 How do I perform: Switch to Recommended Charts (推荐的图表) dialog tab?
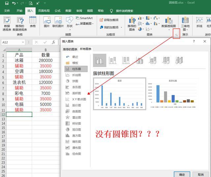(70, 49)
